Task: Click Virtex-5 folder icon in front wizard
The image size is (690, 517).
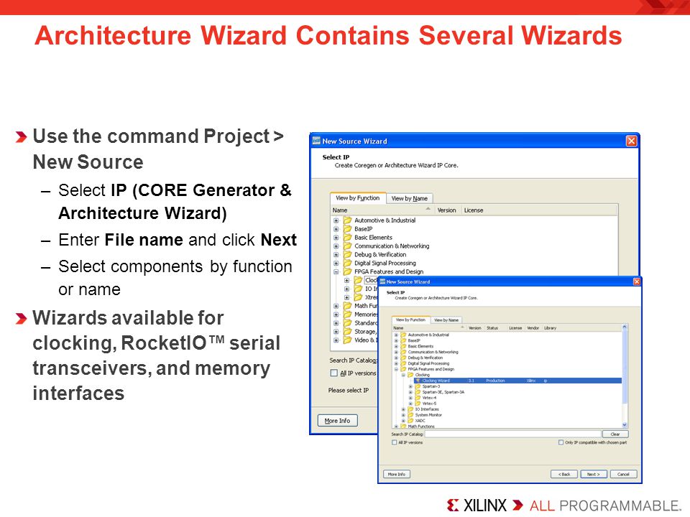Action: pos(418,404)
